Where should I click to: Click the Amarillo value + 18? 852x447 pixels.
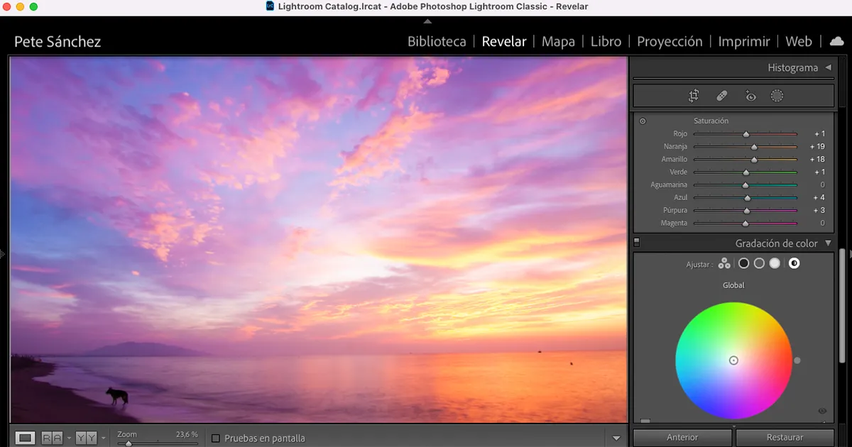click(x=816, y=160)
